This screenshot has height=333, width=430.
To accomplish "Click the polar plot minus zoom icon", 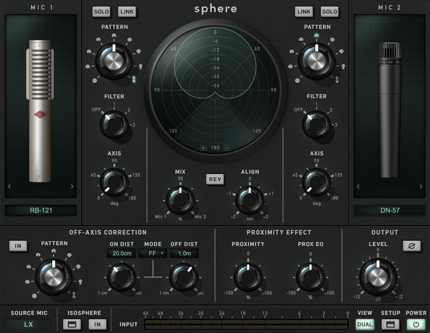I will point(227,148).
